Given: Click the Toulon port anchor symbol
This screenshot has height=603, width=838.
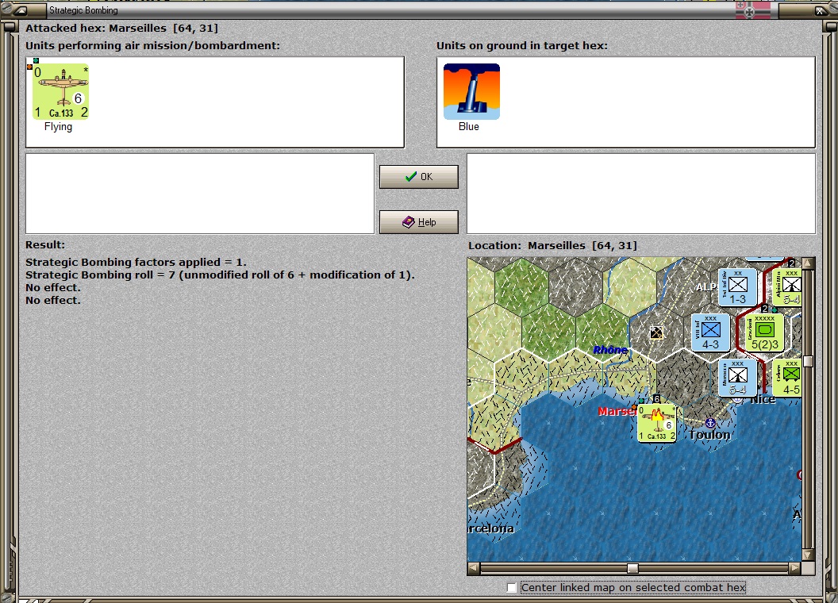Looking at the screenshot, I should (709, 424).
